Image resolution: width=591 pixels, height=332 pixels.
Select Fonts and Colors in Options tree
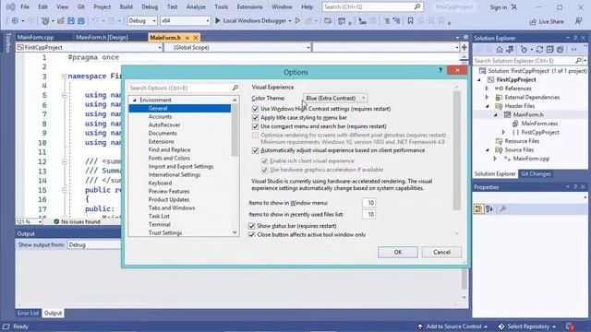pos(169,158)
